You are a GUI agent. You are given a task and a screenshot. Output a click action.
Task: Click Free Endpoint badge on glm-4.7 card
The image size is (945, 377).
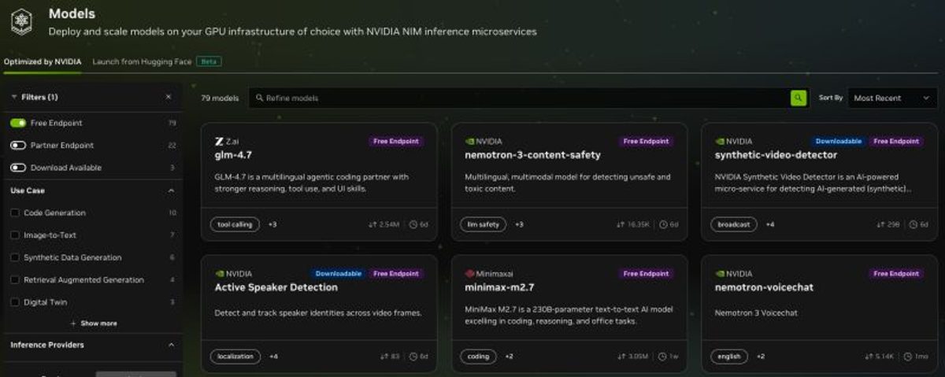(396, 142)
